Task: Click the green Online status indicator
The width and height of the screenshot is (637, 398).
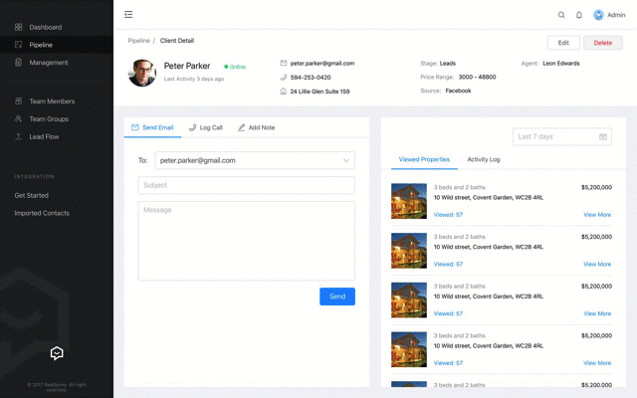Action: pyautogui.click(x=235, y=67)
